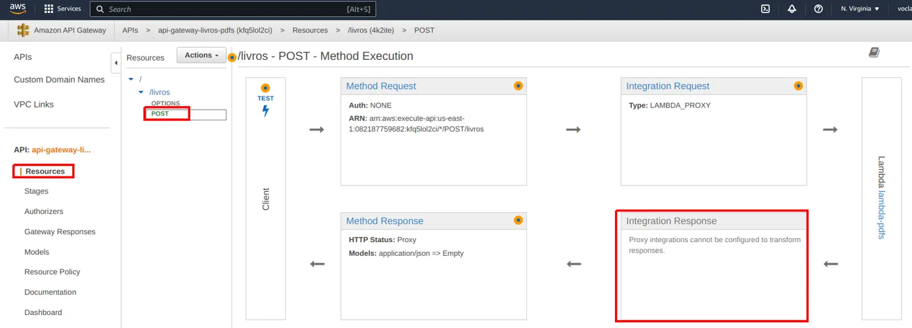Open Dashboard in the sidebar
912x328 pixels.
pyautogui.click(x=43, y=312)
